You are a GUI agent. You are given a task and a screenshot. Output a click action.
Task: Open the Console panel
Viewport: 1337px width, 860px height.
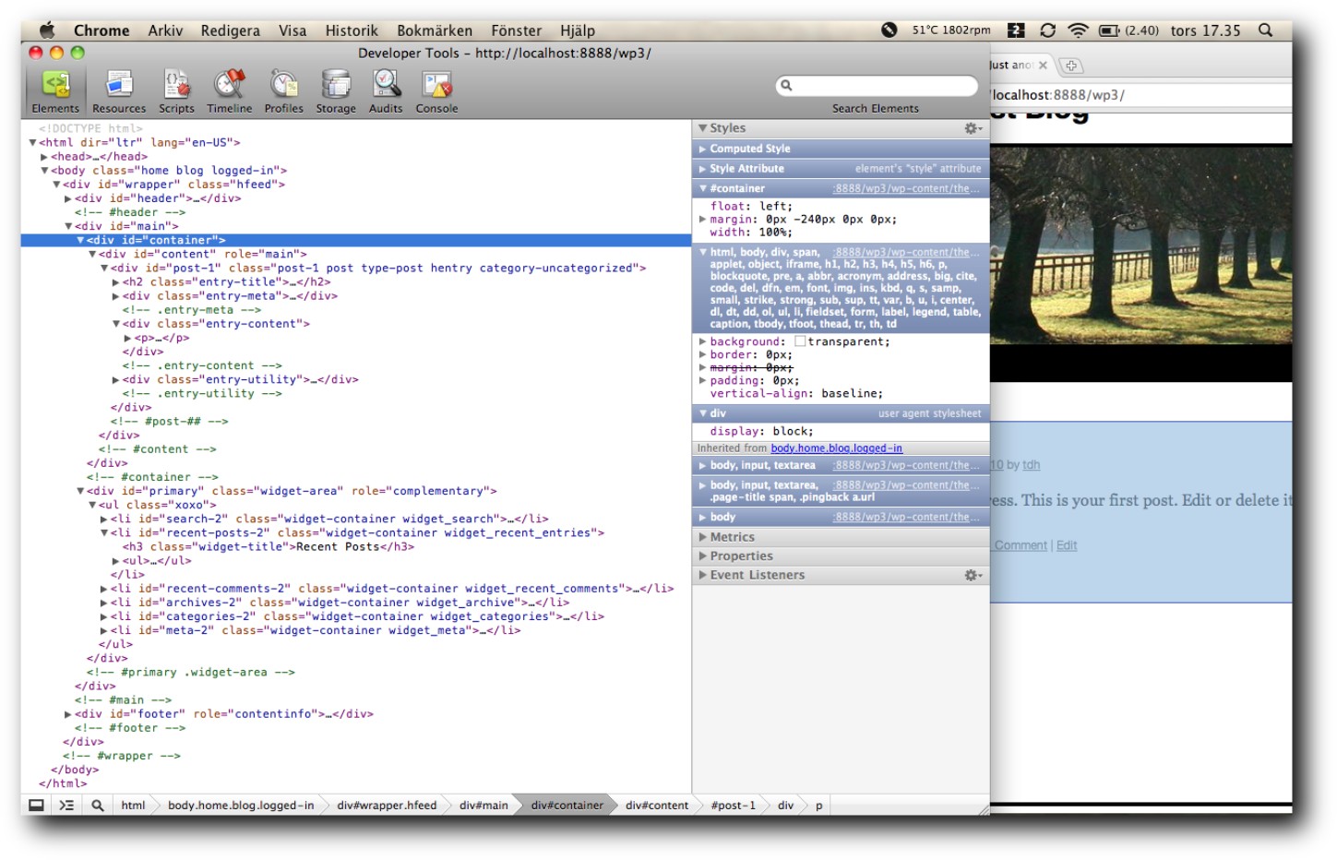[x=436, y=91]
